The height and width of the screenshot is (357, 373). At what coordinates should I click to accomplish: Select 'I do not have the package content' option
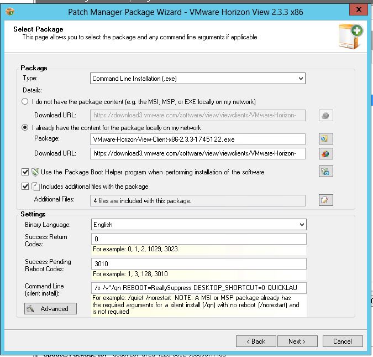(x=25, y=101)
